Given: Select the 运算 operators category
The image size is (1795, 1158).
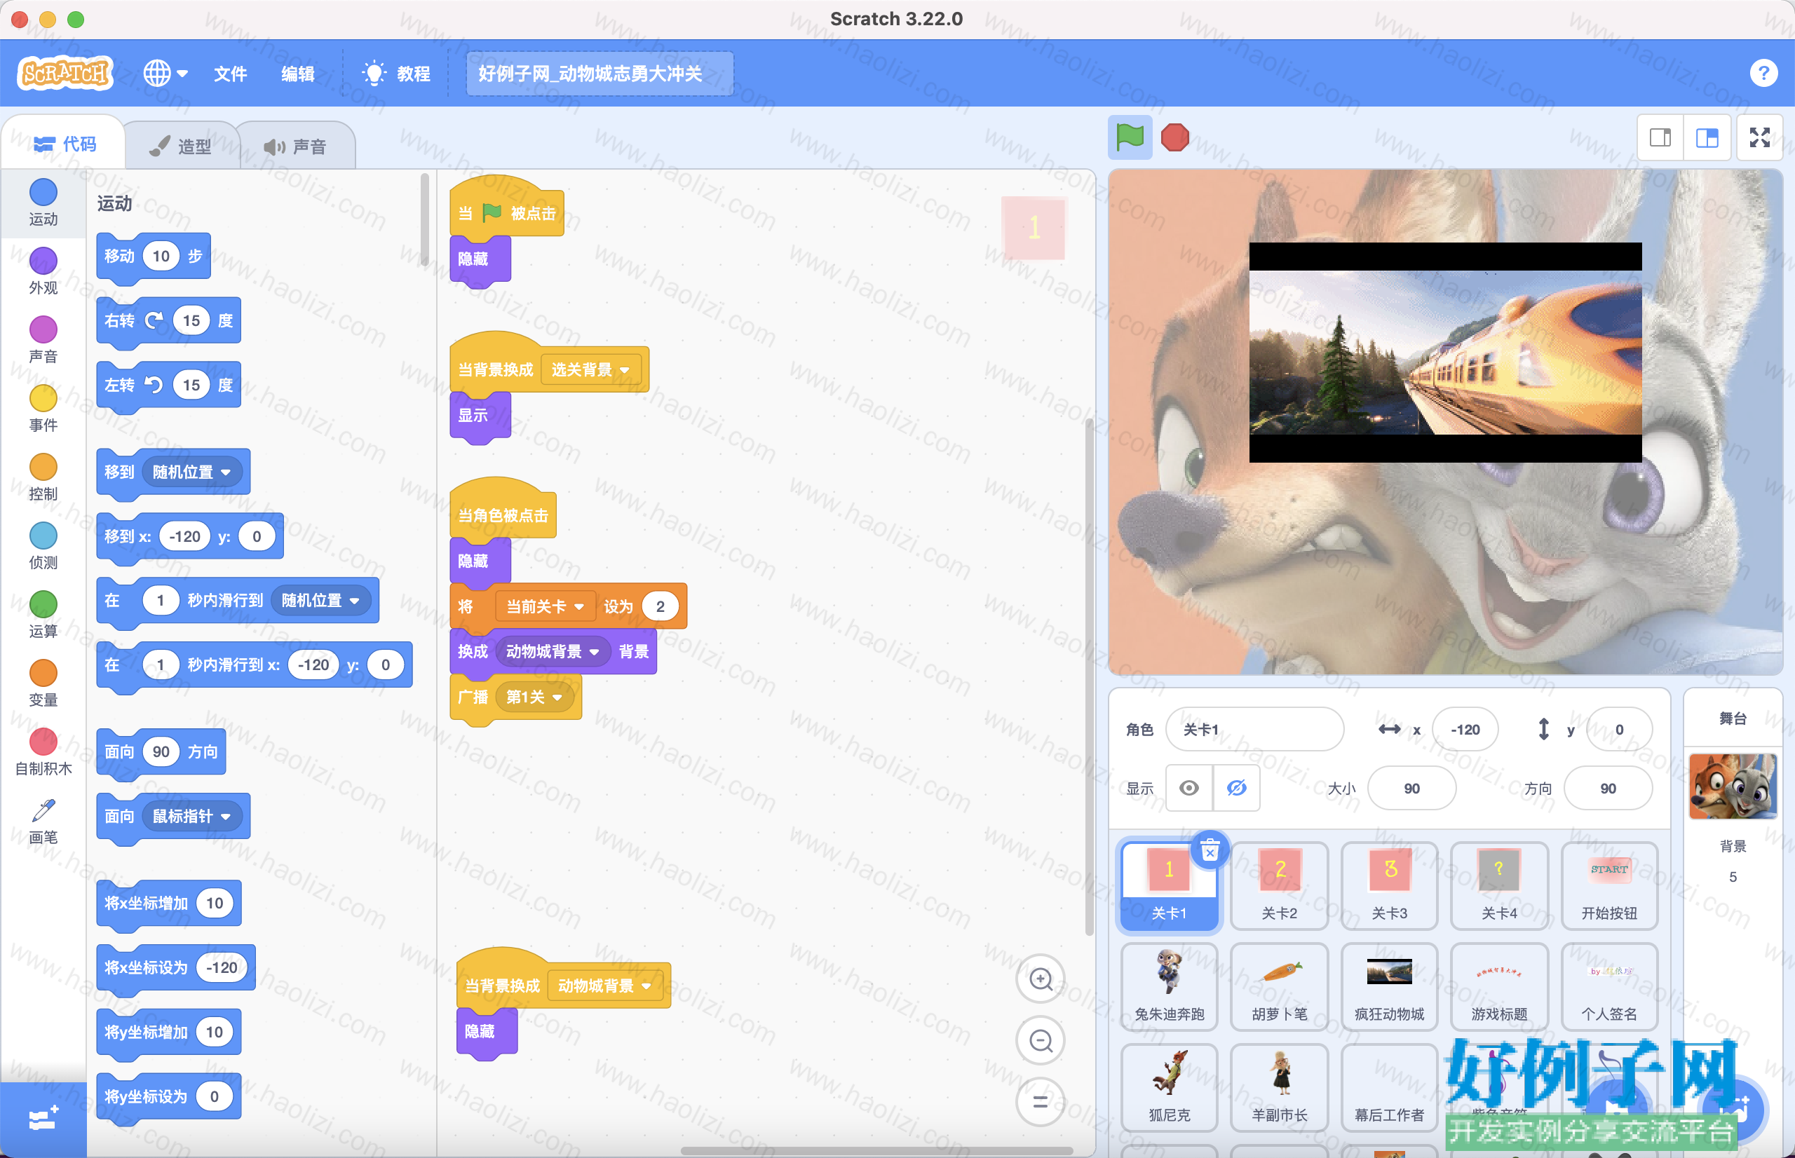Looking at the screenshot, I should coord(43,614).
